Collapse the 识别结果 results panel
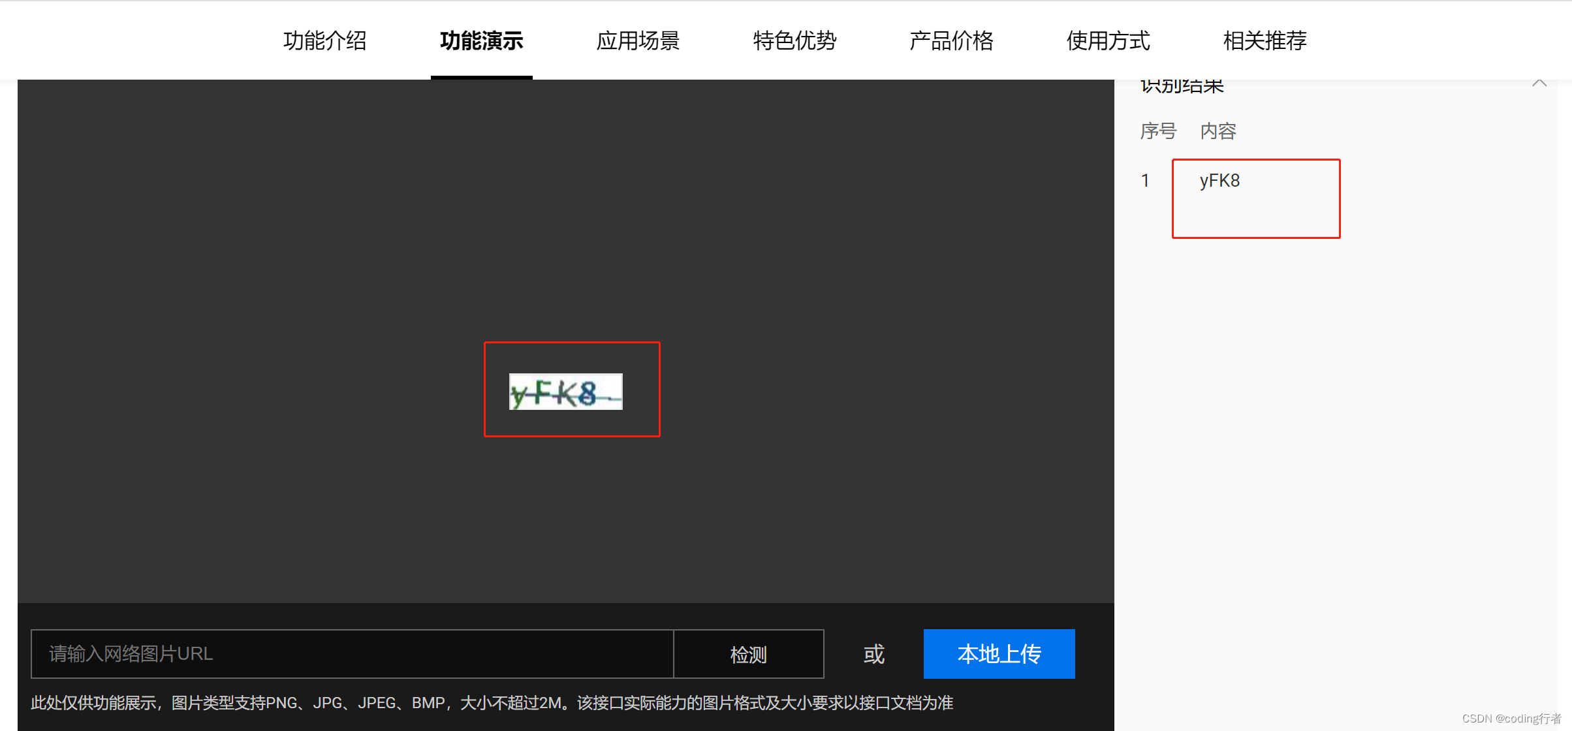Screen dimensions: 1572x731 click(1540, 83)
